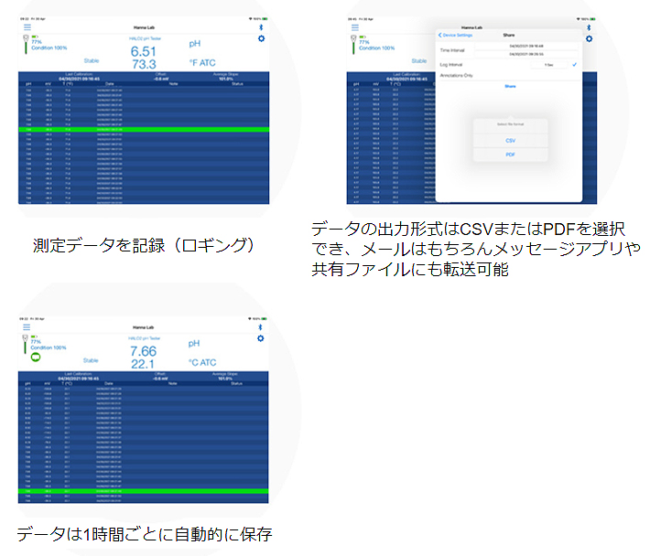This screenshot has width=650, height=556.
Task: Tap Bluetooth icon on the 7.66 pH screen
Action: tap(261, 326)
